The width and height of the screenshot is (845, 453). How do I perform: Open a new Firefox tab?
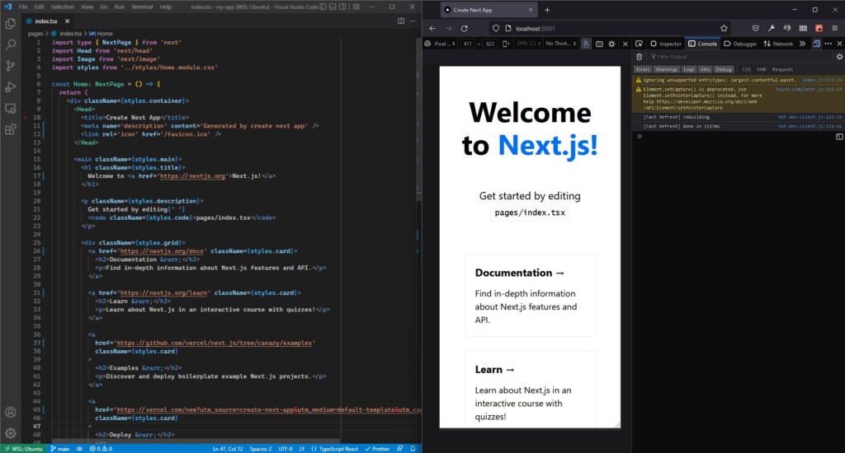point(547,10)
